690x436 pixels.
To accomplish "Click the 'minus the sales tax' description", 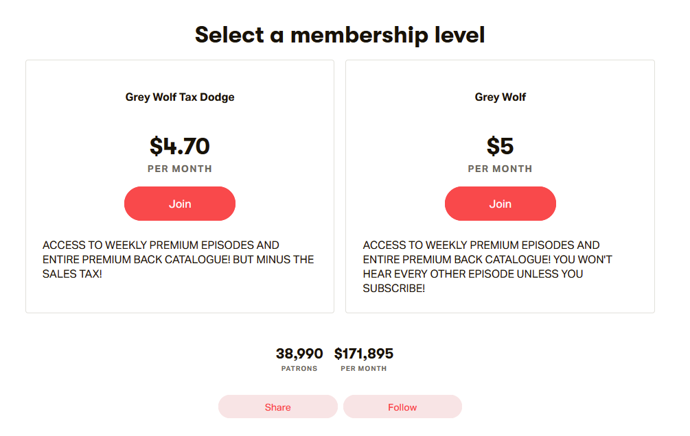I will point(179,259).
